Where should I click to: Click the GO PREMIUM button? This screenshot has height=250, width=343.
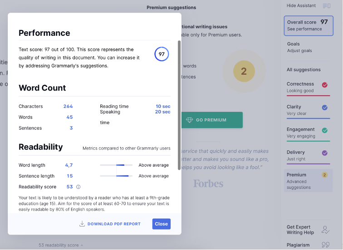pos(212,120)
